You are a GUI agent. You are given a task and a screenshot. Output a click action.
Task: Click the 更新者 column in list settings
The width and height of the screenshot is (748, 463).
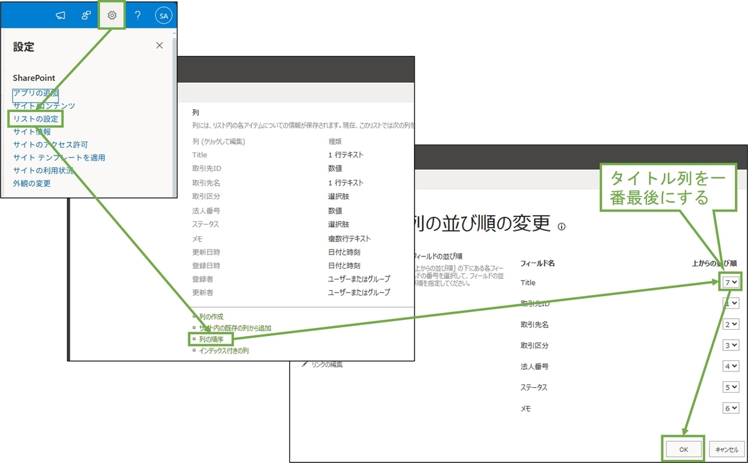point(203,292)
